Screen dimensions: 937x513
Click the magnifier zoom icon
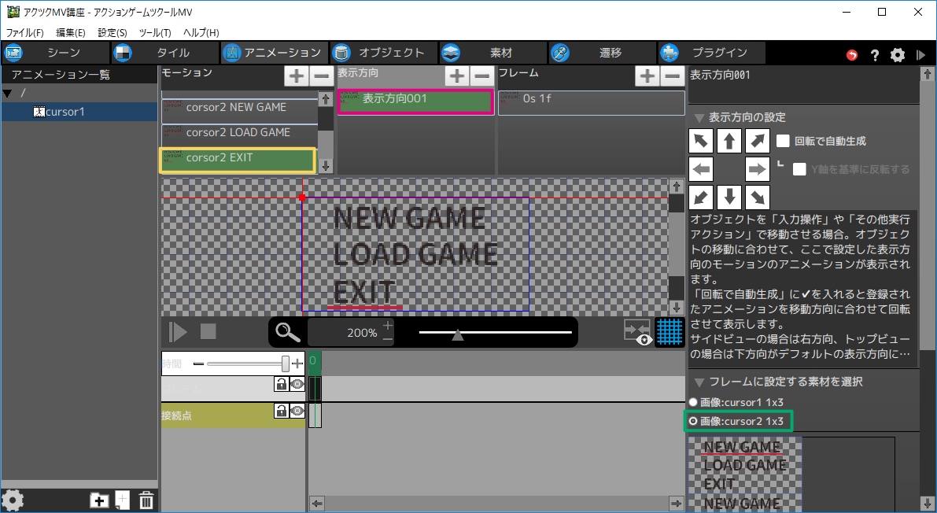pyautogui.click(x=288, y=333)
